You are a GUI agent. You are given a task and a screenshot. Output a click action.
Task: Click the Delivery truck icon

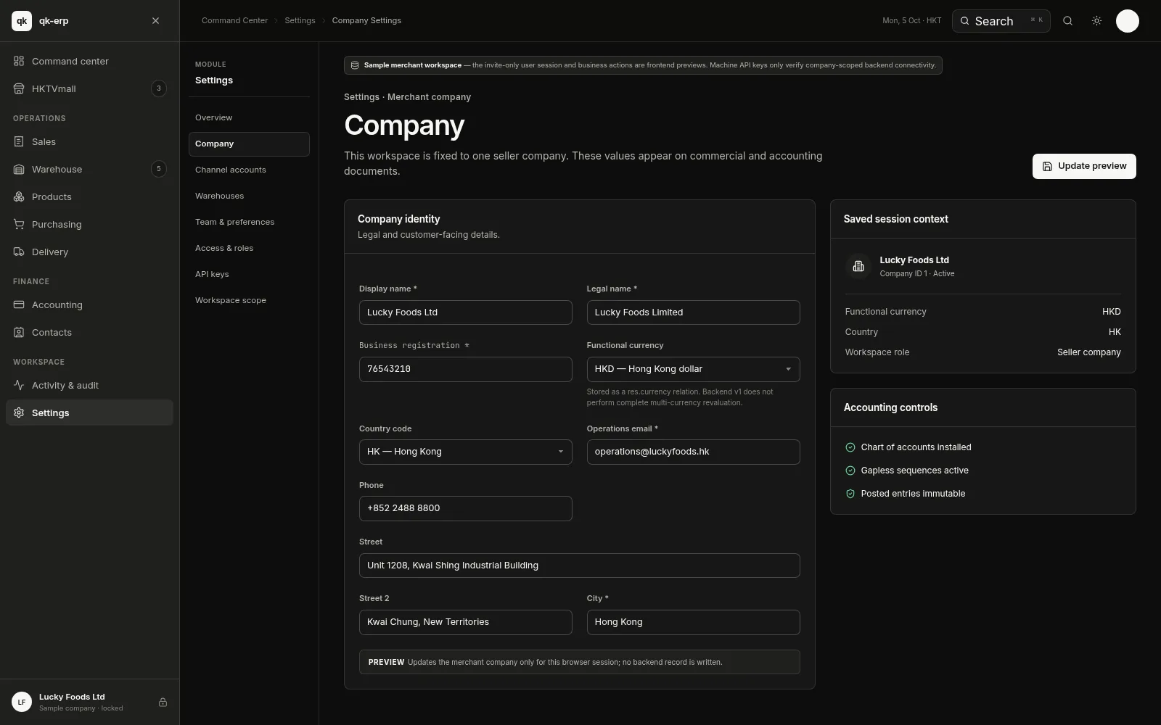pos(19,252)
